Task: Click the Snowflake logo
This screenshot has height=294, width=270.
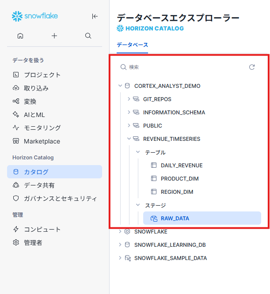Action: (x=35, y=16)
